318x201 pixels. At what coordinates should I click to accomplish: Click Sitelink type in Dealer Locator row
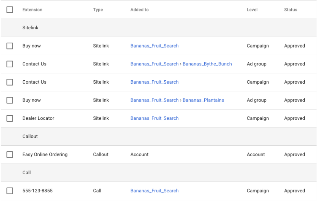tap(101, 118)
